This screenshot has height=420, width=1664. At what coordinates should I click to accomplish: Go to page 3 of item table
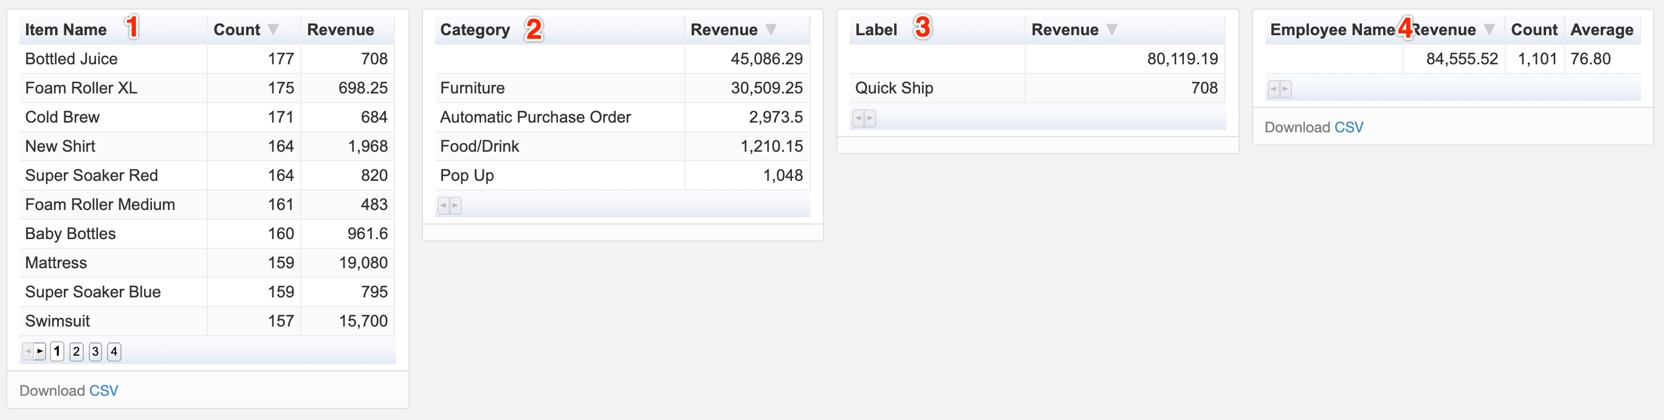pyautogui.click(x=95, y=351)
